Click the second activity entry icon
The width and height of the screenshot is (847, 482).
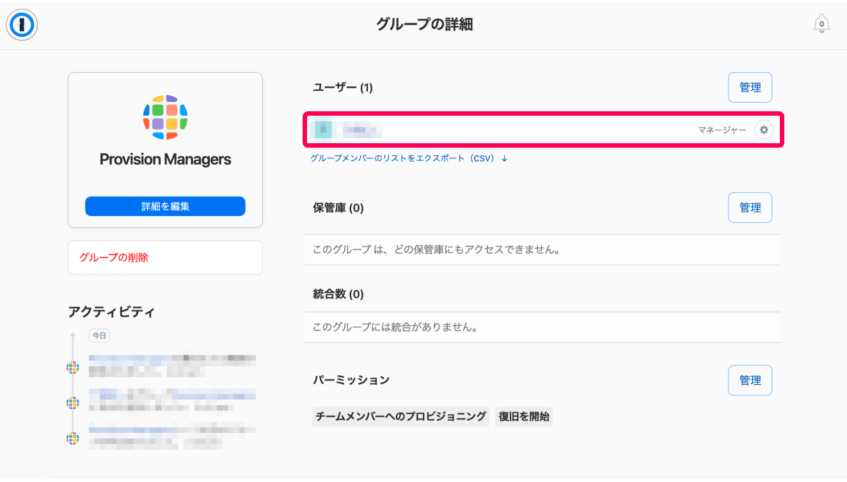[x=73, y=403]
